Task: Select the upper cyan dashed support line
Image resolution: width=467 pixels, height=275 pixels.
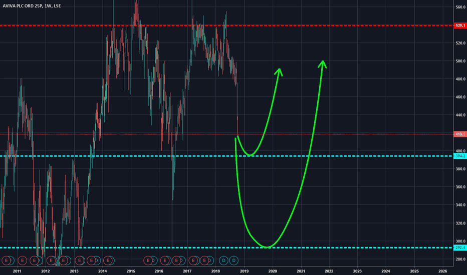Action: (226, 156)
